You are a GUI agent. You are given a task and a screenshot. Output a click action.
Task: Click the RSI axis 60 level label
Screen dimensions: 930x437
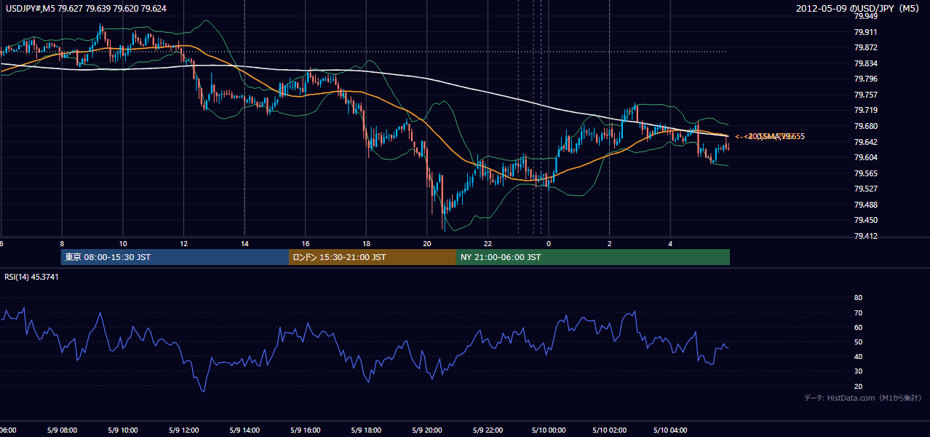tap(858, 327)
